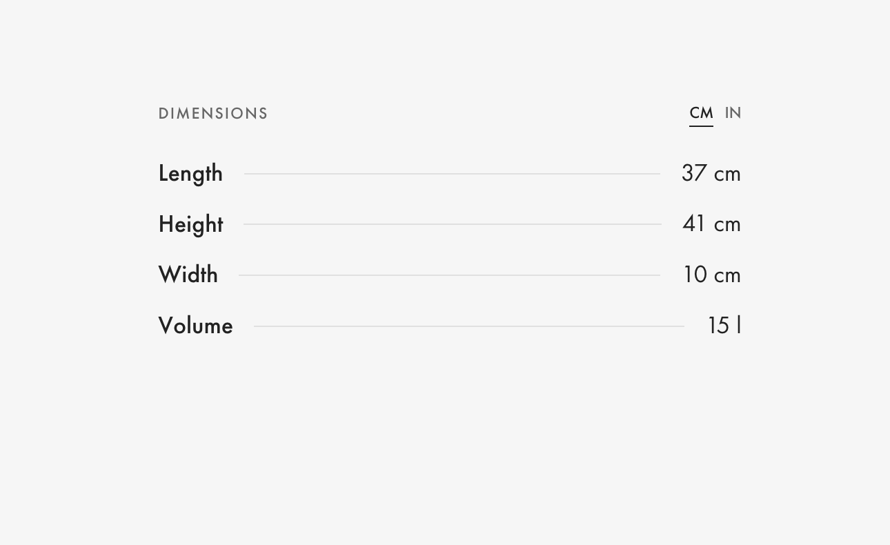
Task: Click the 15 l volume value
Action: (x=724, y=326)
